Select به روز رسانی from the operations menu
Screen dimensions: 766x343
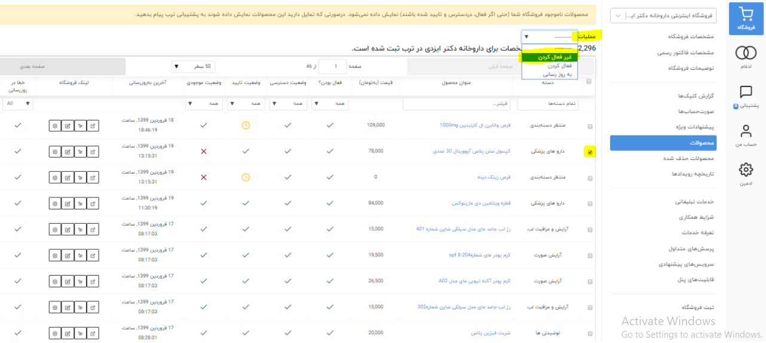549,75
